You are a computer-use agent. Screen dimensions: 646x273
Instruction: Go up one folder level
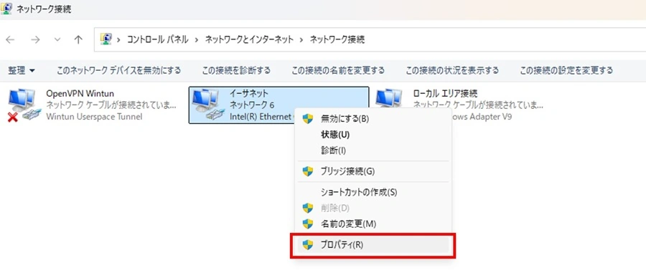click(78, 39)
